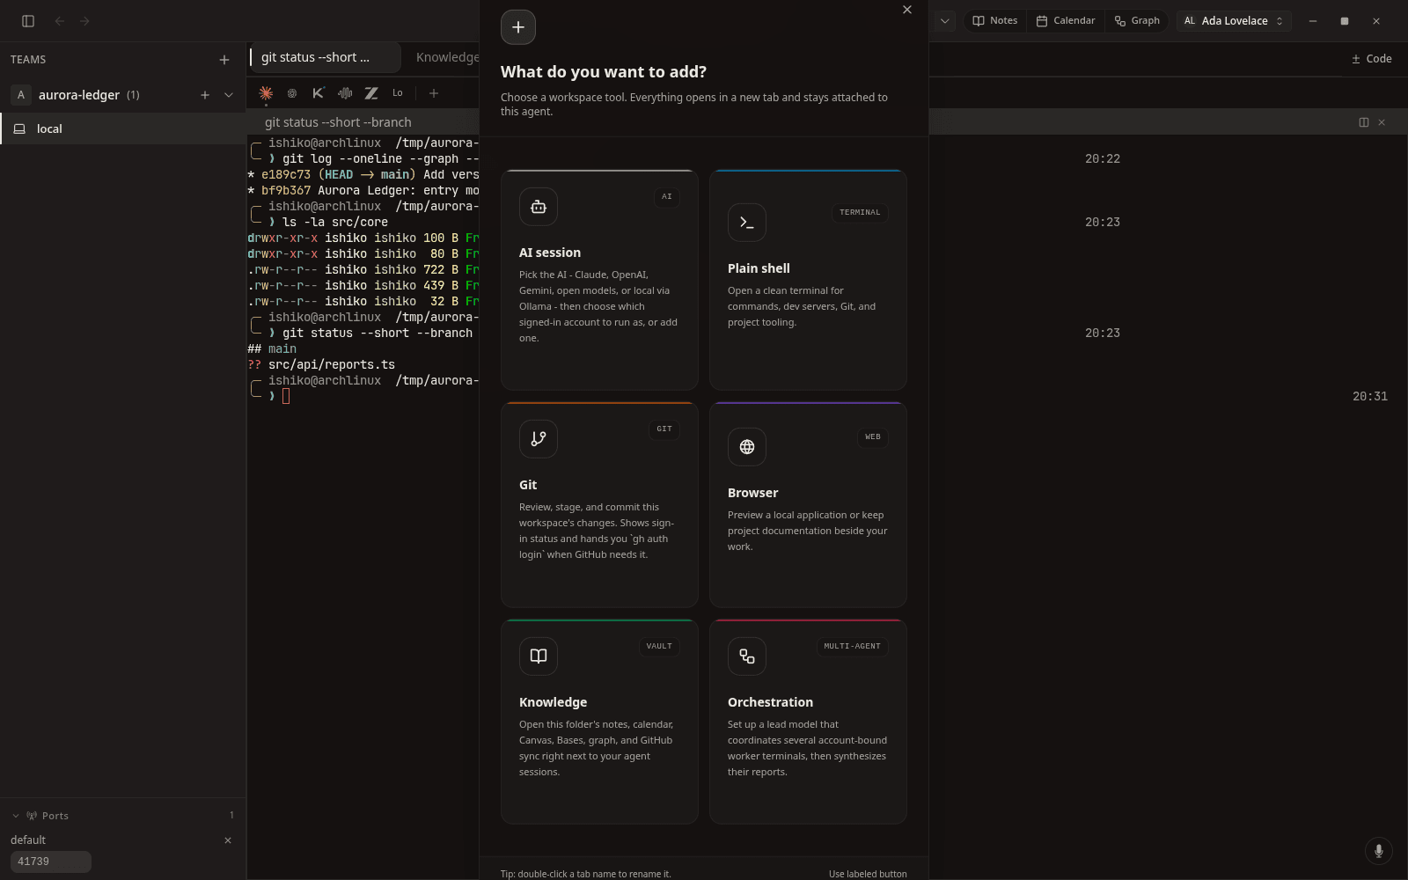Screen dimensions: 1408x880
Task: Click the Ports antenna icon
Action: point(32,816)
